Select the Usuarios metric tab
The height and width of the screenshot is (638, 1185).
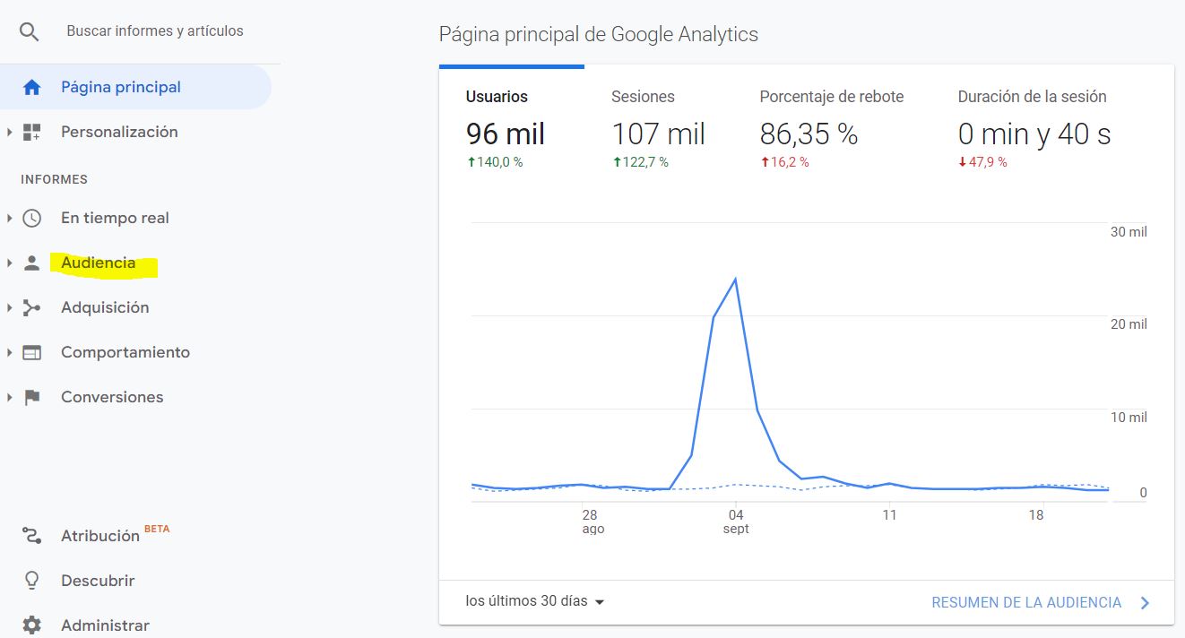click(x=497, y=97)
